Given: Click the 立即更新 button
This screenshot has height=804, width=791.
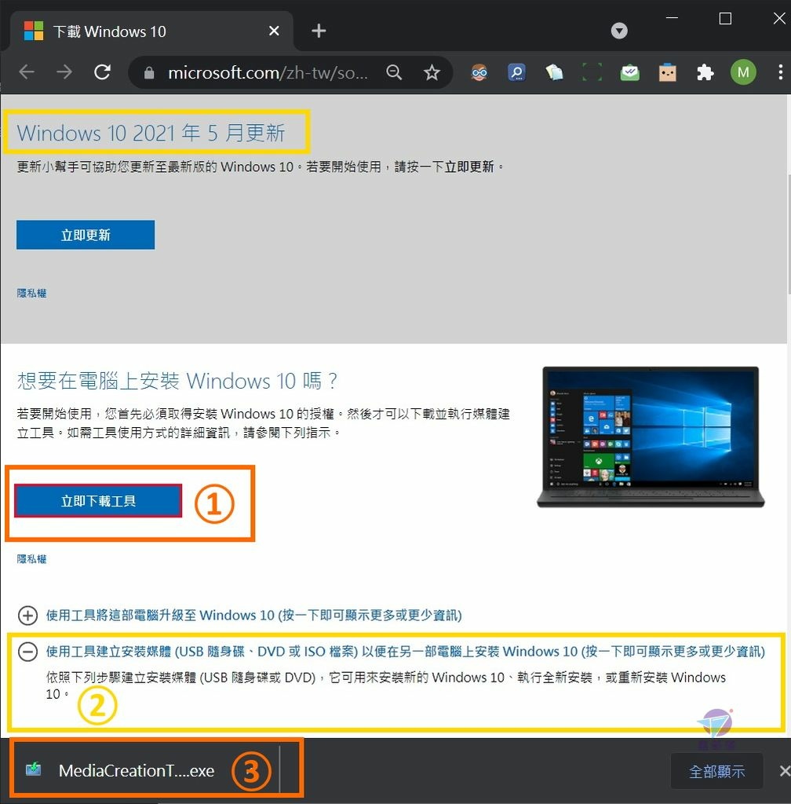Looking at the screenshot, I should pyautogui.click(x=86, y=235).
